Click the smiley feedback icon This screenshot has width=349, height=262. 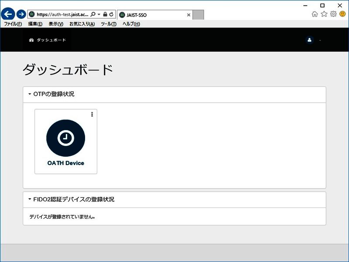tap(342, 14)
